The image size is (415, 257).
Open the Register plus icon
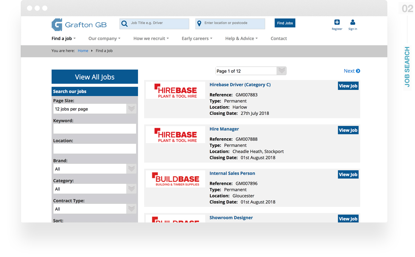pyautogui.click(x=337, y=22)
